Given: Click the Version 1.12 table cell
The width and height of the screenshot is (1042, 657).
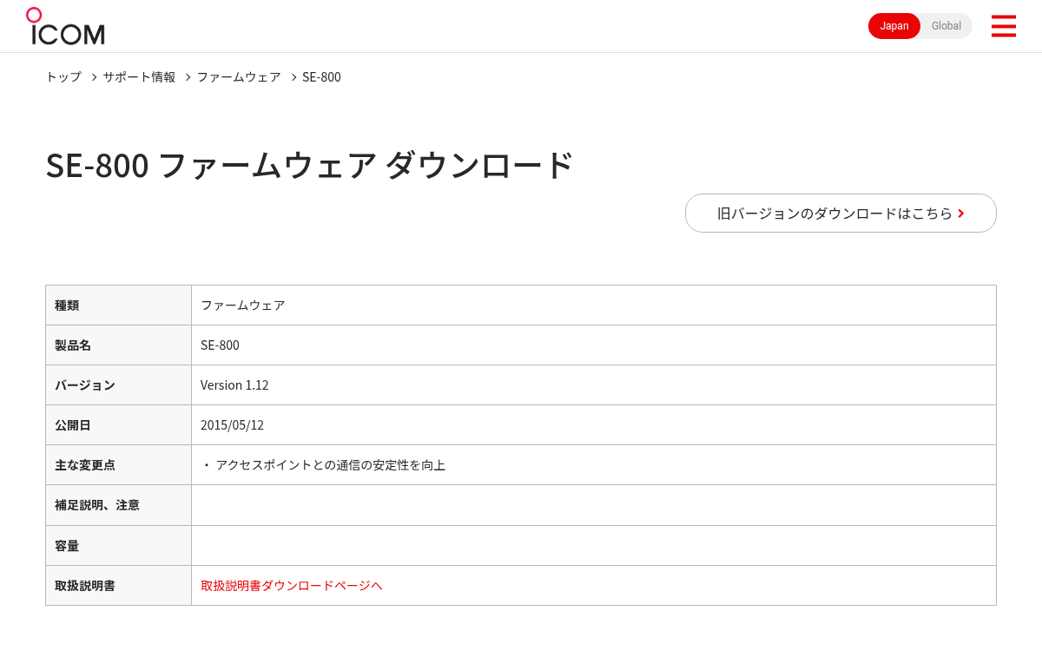Looking at the screenshot, I should click(594, 385).
